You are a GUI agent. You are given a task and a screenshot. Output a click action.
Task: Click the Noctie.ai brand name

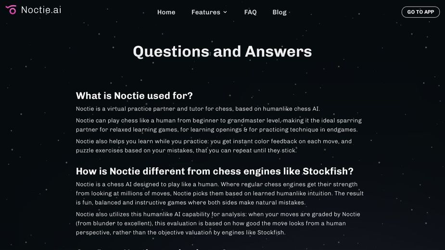pos(41,10)
